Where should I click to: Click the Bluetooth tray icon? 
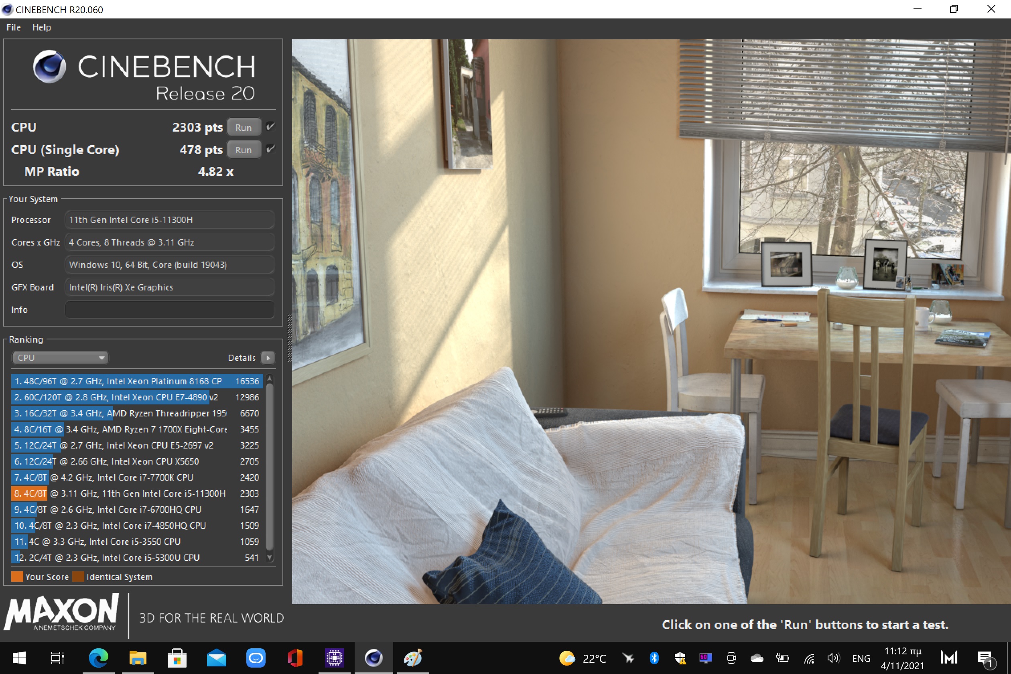pyautogui.click(x=654, y=658)
